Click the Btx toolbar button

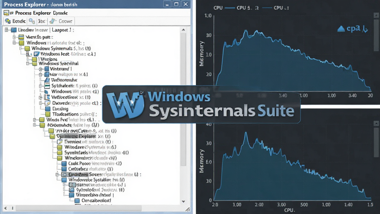point(41,21)
